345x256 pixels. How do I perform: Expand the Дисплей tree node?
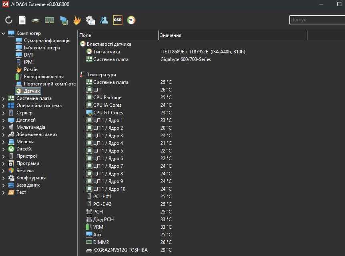pos(3,120)
